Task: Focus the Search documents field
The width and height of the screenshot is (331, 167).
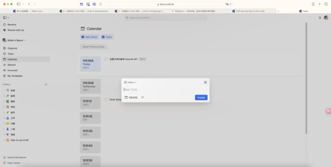Action: click(165, 18)
